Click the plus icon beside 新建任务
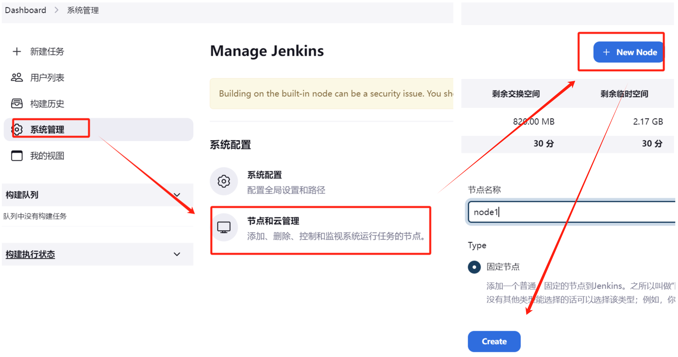The image size is (678, 357). coord(17,52)
